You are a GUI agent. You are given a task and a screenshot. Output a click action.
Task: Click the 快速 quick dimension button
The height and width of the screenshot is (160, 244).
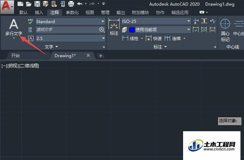tap(154, 39)
